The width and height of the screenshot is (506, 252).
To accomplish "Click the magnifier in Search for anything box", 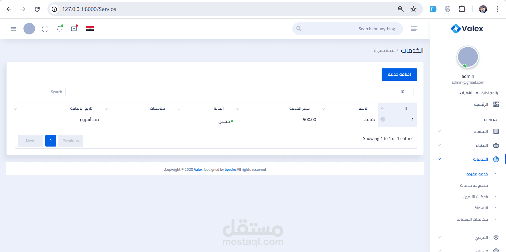I will click(299, 29).
